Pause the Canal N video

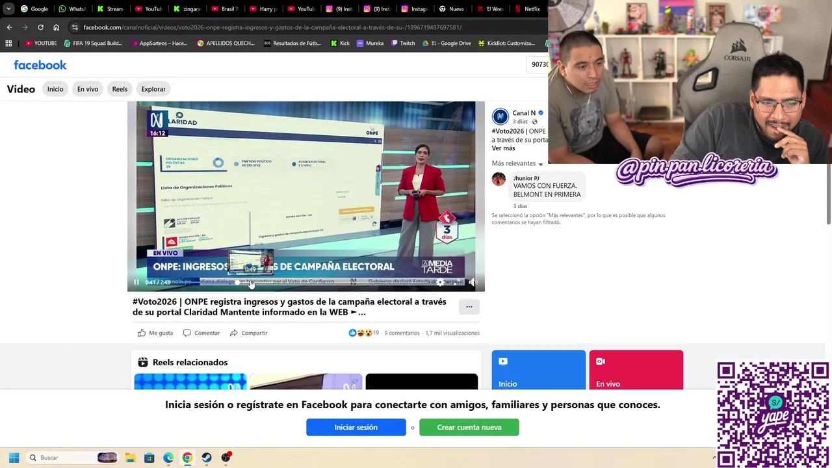point(136,282)
